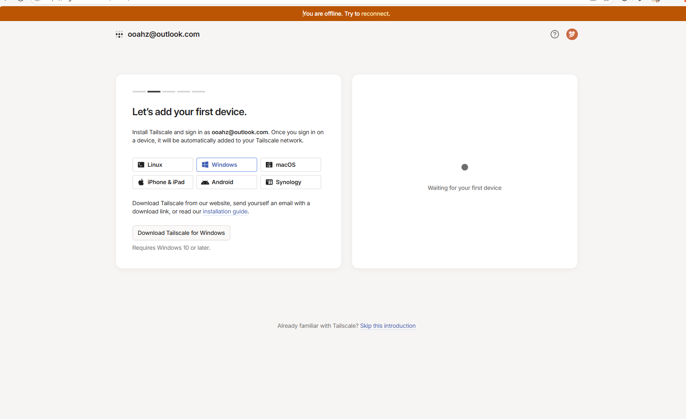Image resolution: width=686 pixels, height=419 pixels.
Task: Click the active second progress step indicator
Action: pyautogui.click(x=154, y=92)
